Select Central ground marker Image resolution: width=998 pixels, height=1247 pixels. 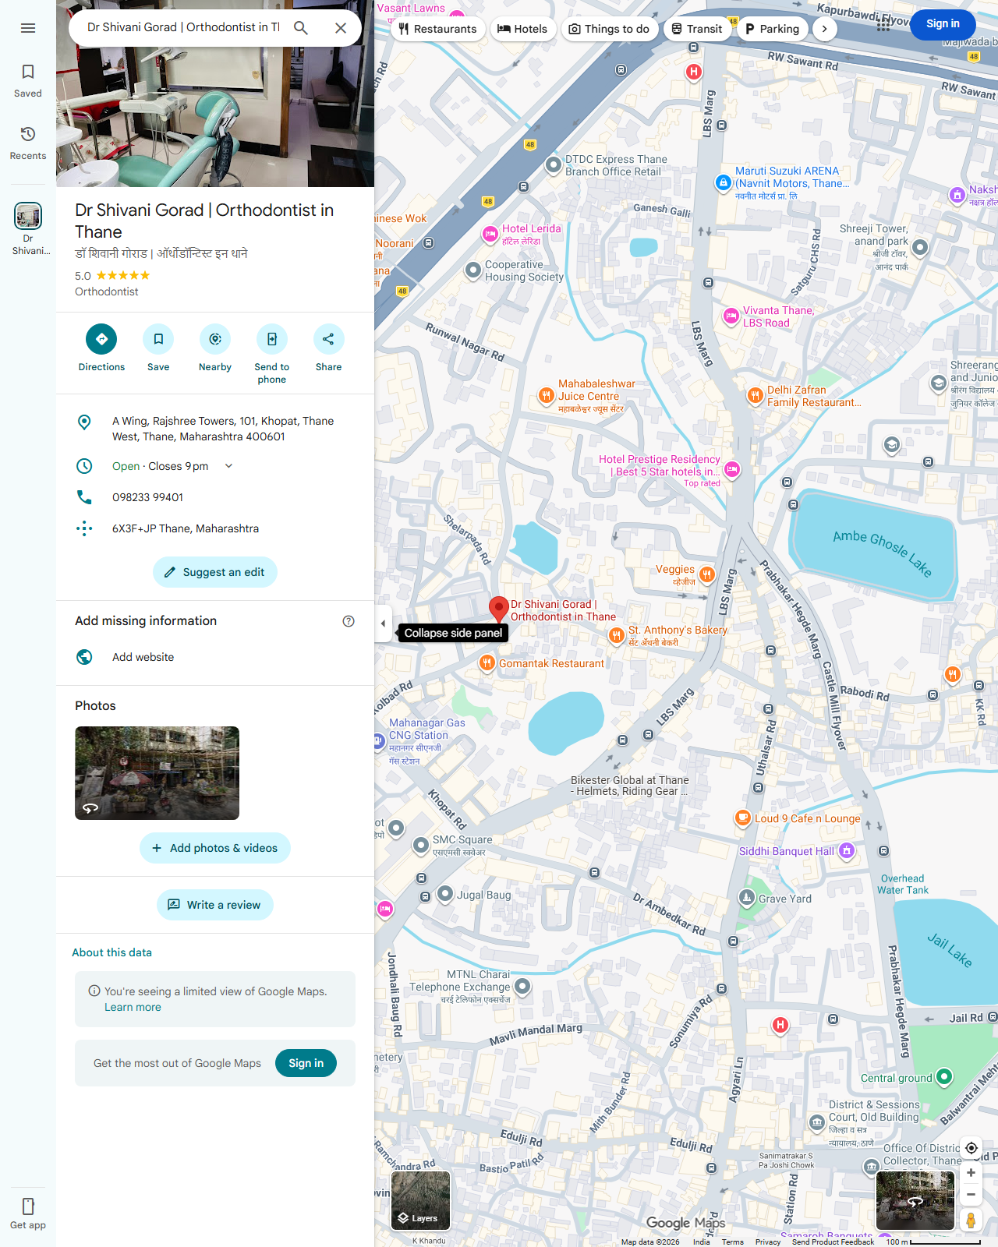click(944, 1077)
